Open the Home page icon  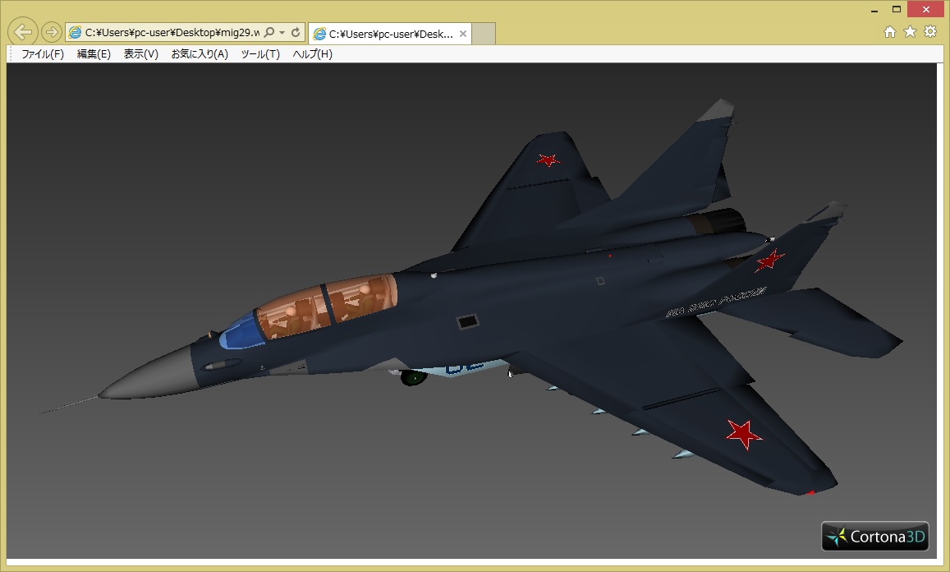[x=890, y=32]
